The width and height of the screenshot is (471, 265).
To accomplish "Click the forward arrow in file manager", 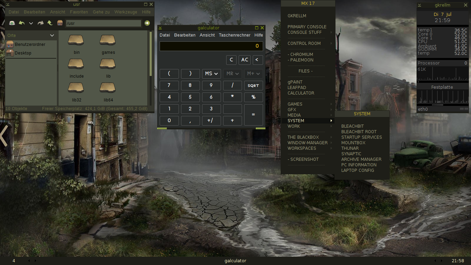I will 40,23.
